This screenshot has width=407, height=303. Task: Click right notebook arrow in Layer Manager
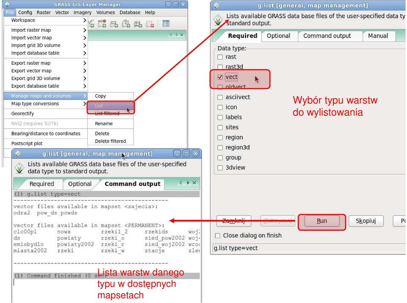(177, 35)
